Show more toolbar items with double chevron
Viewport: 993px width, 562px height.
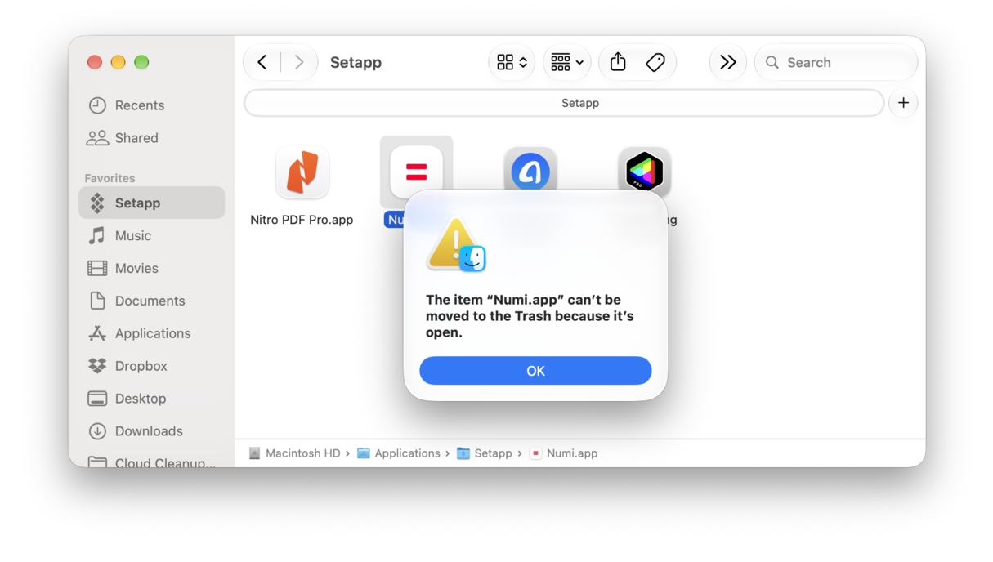click(x=727, y=62)
